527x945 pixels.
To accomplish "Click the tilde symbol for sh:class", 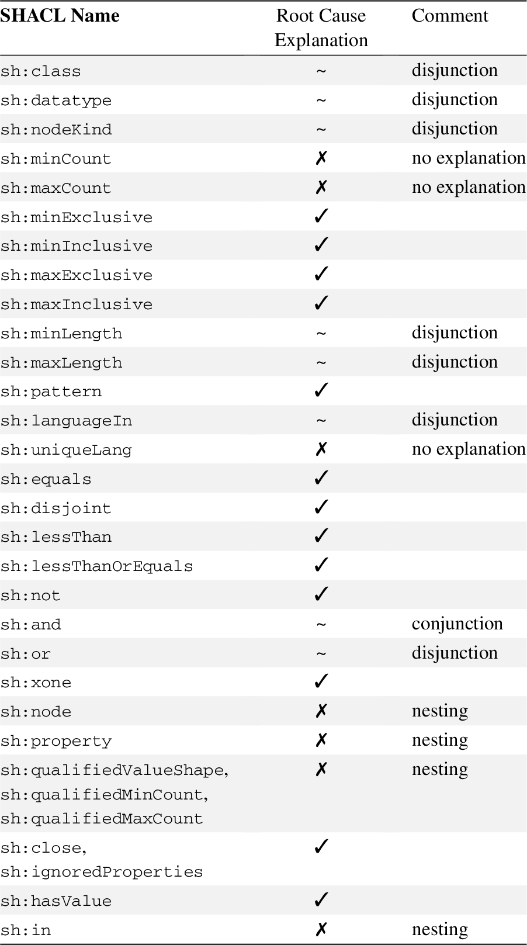I will pos(321,71).
